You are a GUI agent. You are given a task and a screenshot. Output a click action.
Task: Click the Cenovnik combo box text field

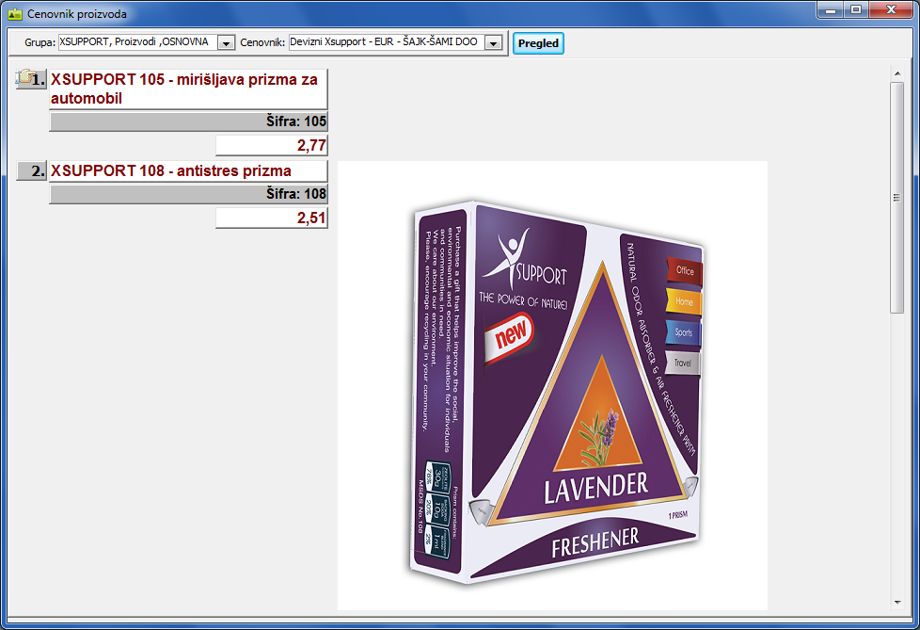pos(387,42)
